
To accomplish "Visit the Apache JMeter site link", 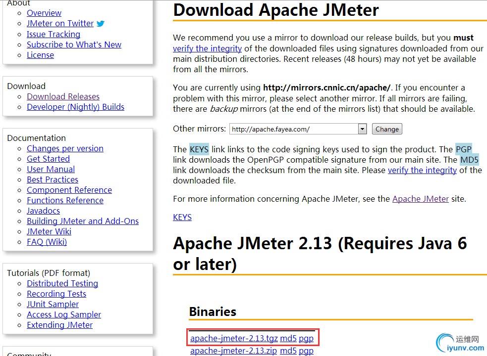I will pos(421,199).
